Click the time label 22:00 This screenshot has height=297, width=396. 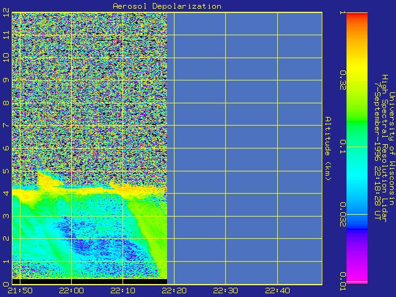(x=72, y=291)
